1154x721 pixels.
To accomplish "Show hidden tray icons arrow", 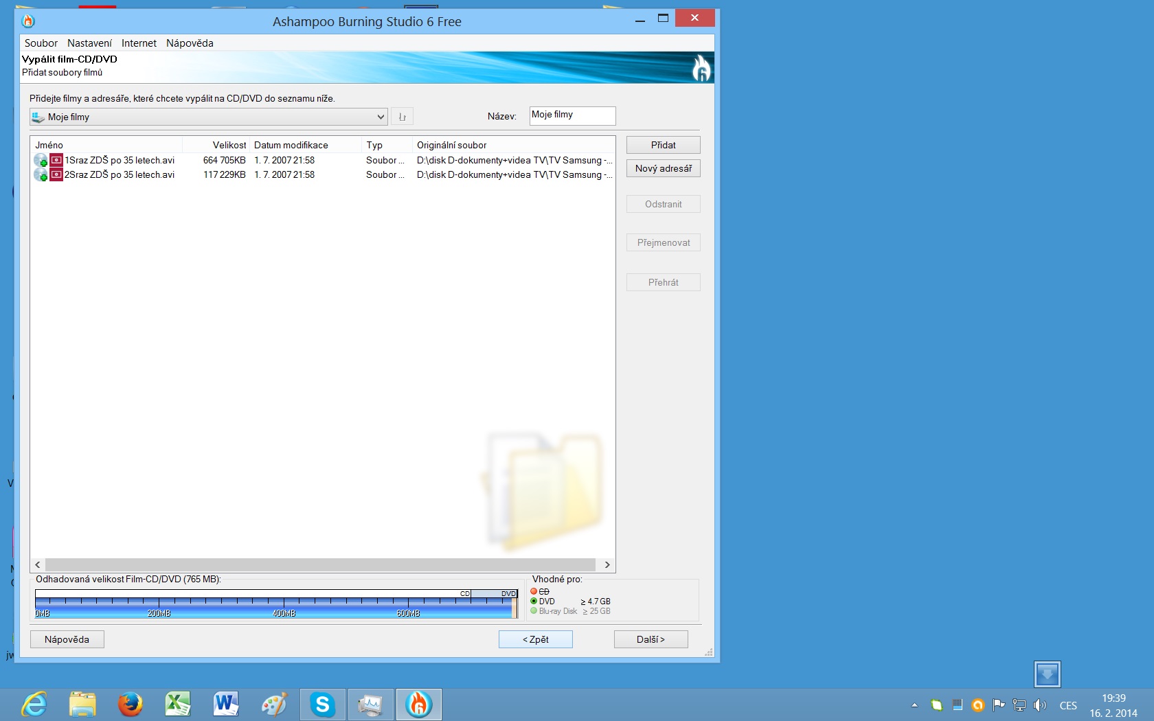I will point(914,705).
